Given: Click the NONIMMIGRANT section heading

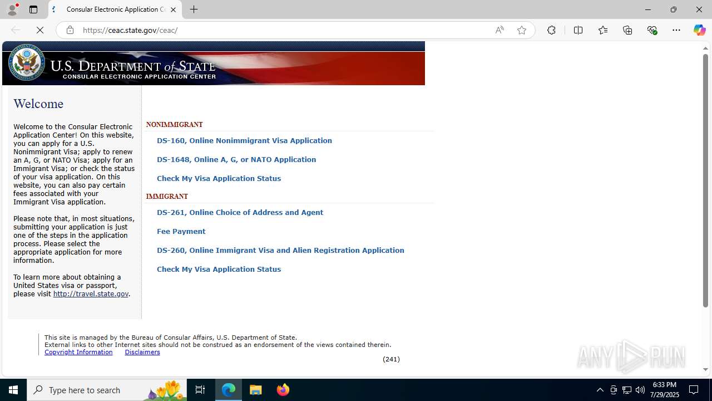Looking at the screenshot, I should click(x=174, y=125).
